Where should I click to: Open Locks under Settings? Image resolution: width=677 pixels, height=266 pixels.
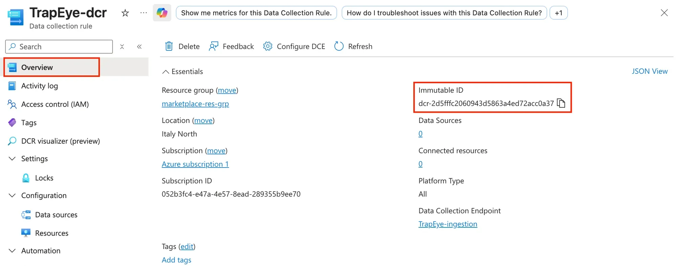(x=44, y=178)
